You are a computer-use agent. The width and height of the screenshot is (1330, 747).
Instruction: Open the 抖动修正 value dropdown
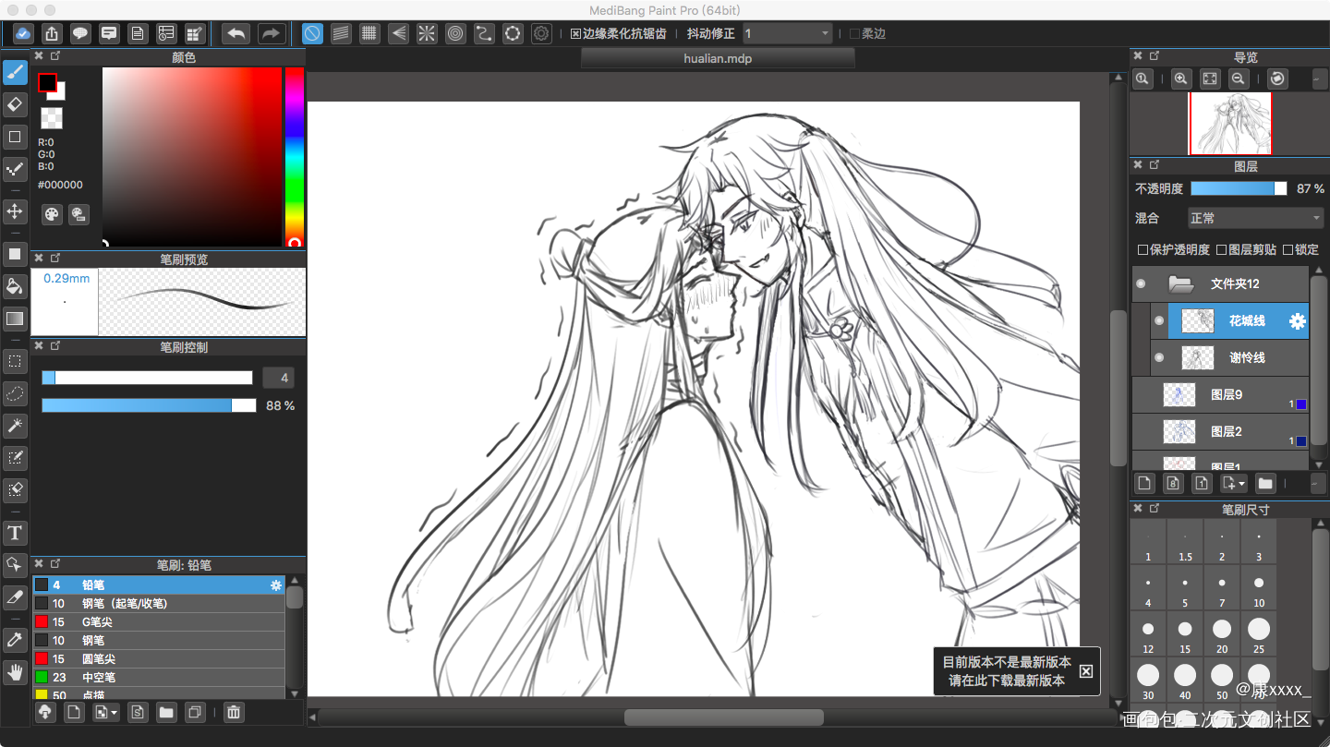pos(788,34)
